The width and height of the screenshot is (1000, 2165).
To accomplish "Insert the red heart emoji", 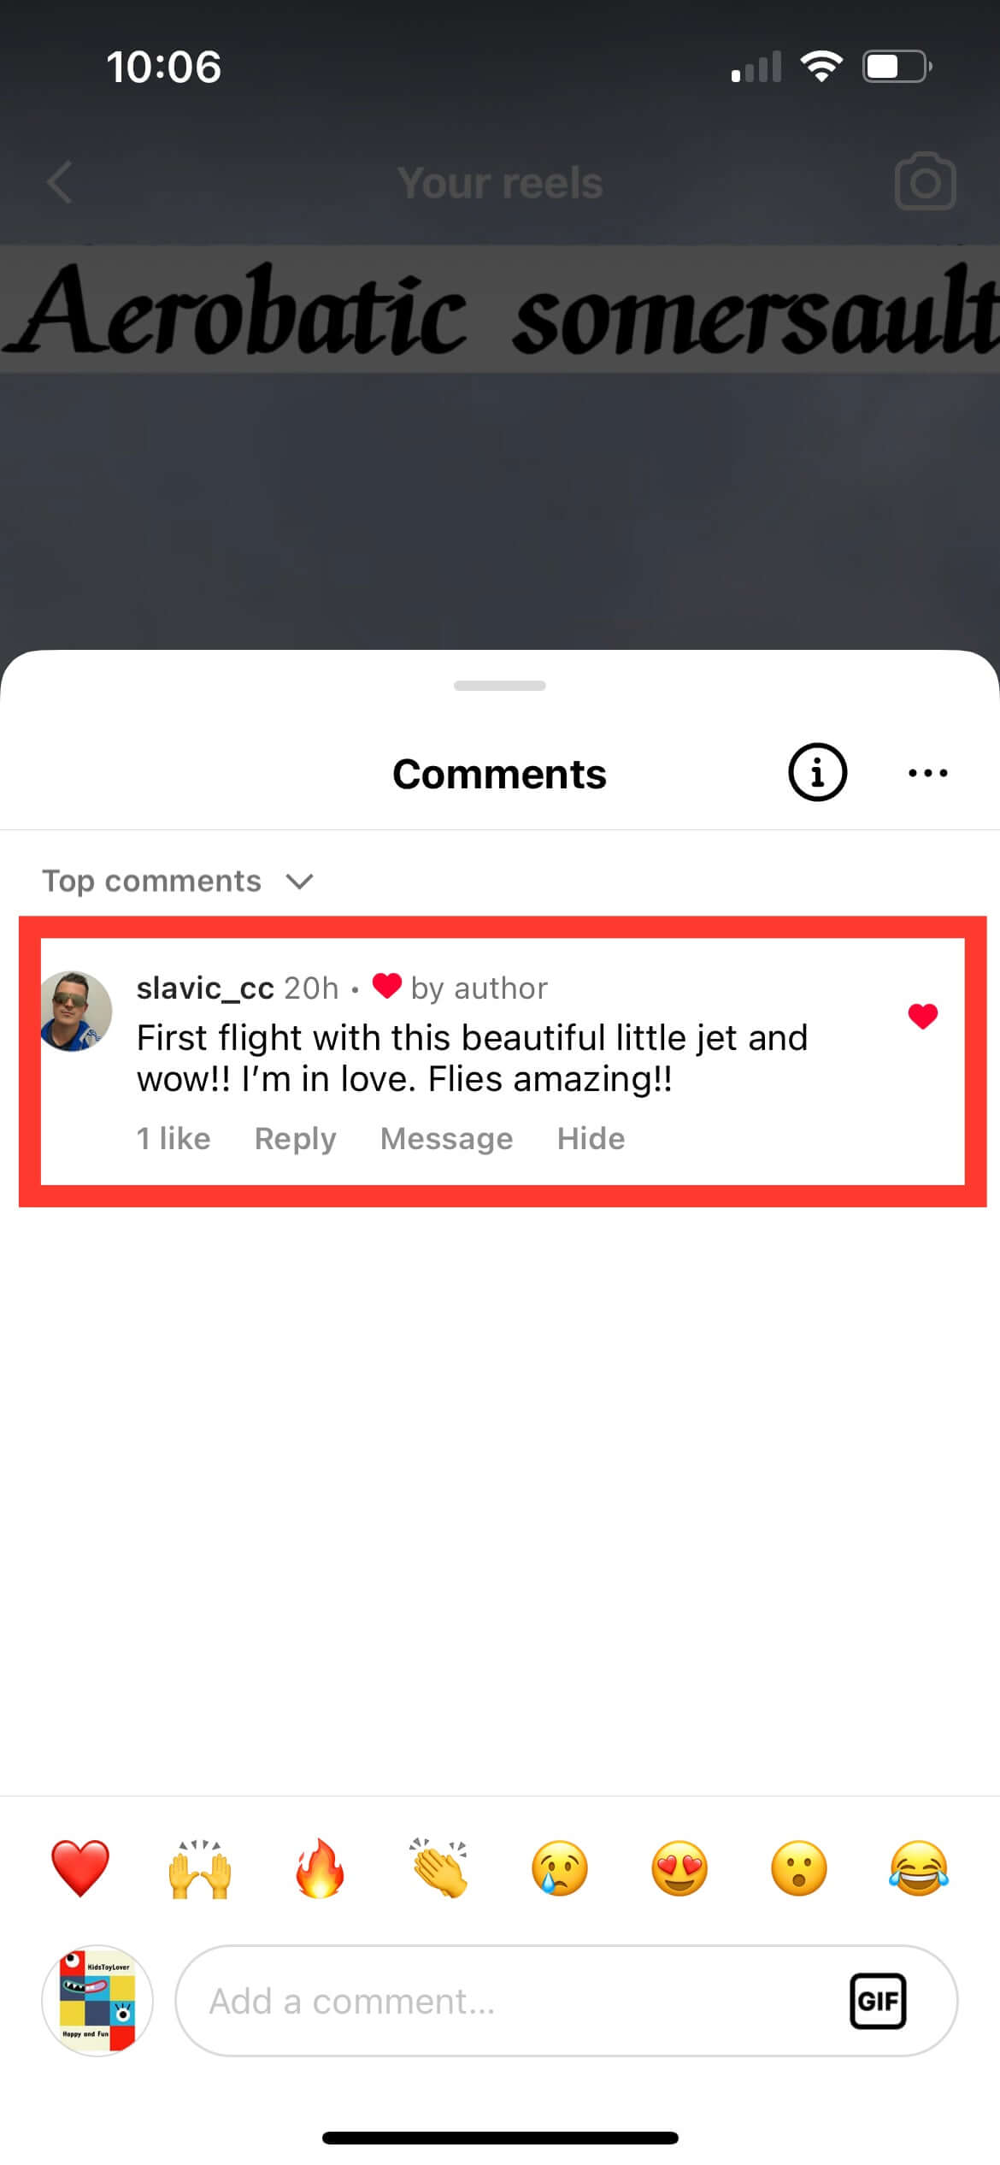I will pyautogui.click(x=80, y=1868).
